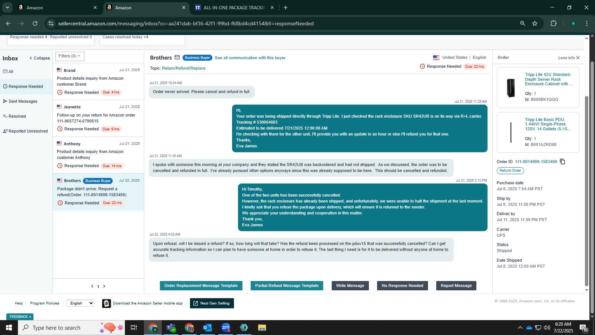Click the Write Message button
Screen dimensions: 595x335
(350, 285)
